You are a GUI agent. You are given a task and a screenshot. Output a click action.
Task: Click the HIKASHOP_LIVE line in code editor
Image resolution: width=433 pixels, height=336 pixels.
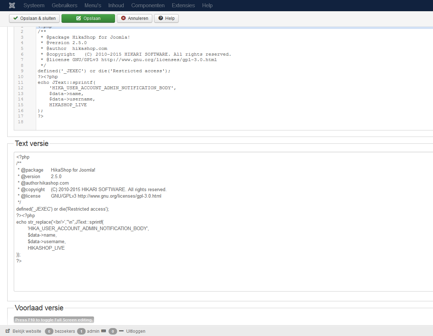coord(68,105)
